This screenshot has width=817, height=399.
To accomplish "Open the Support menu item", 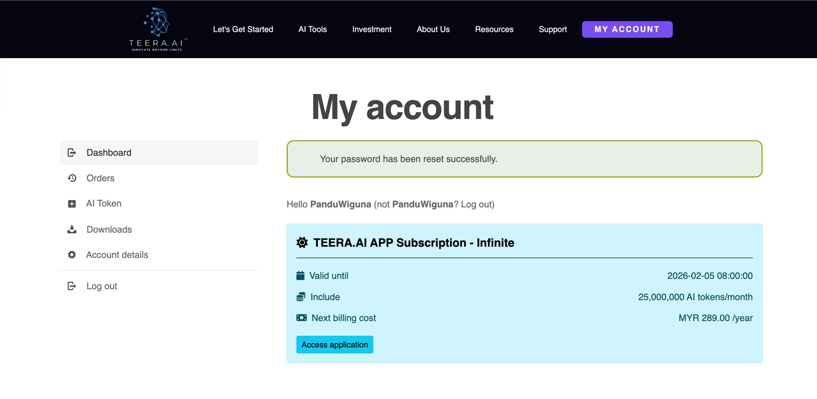I will point(553,30).
